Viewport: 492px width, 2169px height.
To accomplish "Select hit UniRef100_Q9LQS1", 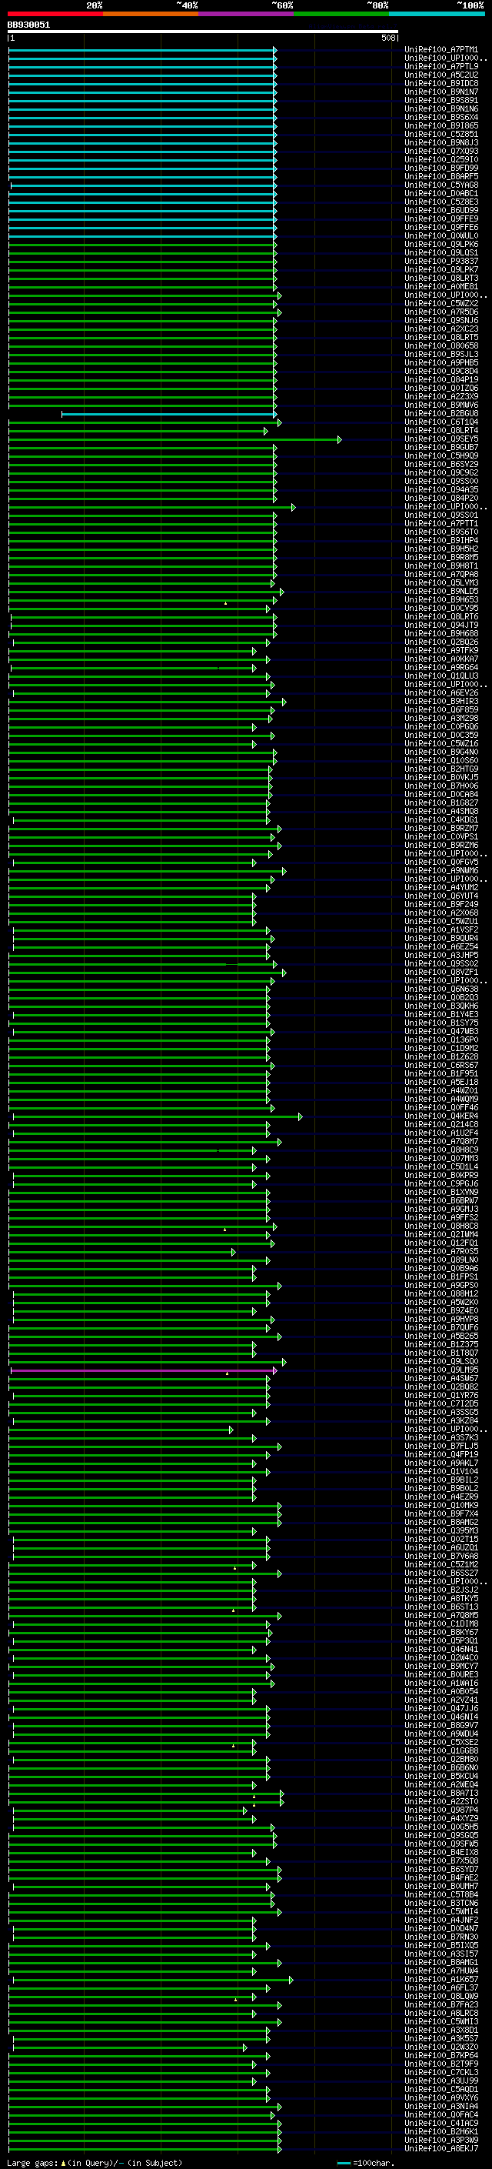I will [x=441, y=252].
